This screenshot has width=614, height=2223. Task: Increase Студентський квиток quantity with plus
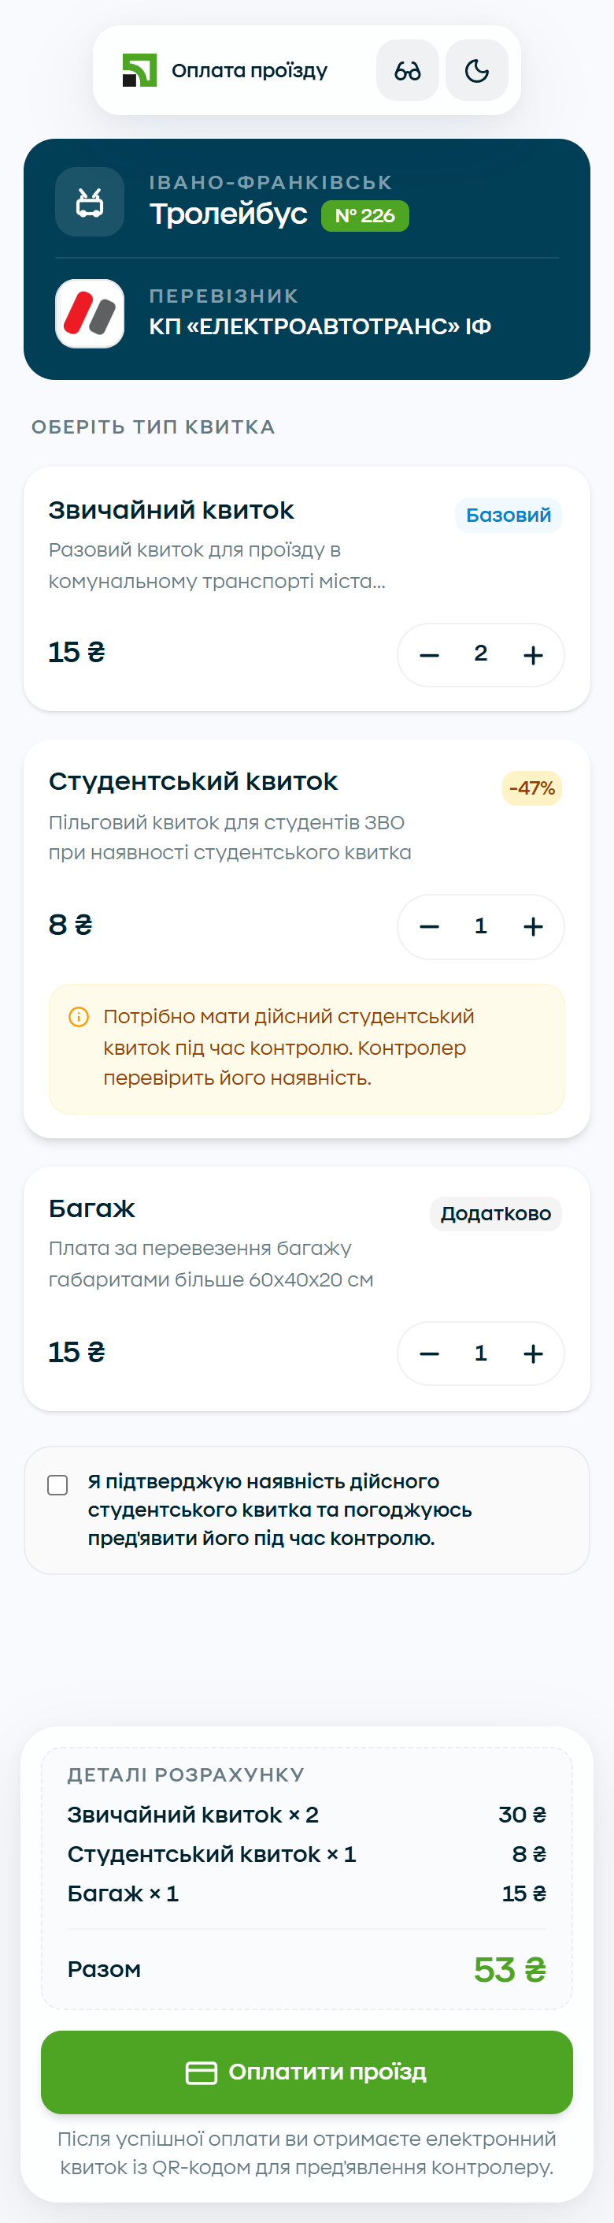[x=533, y=927]
